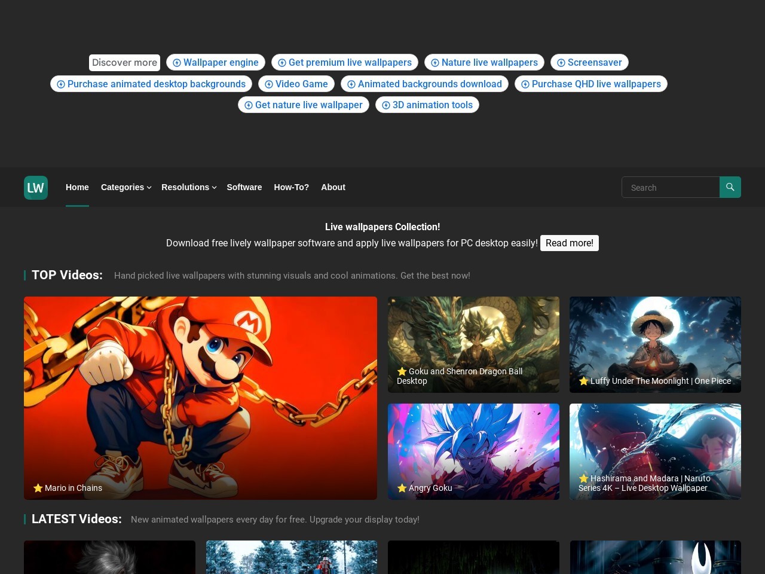Click the Read more! button
The width and height of the screenshot is (765, 574).
click(569, 243)
